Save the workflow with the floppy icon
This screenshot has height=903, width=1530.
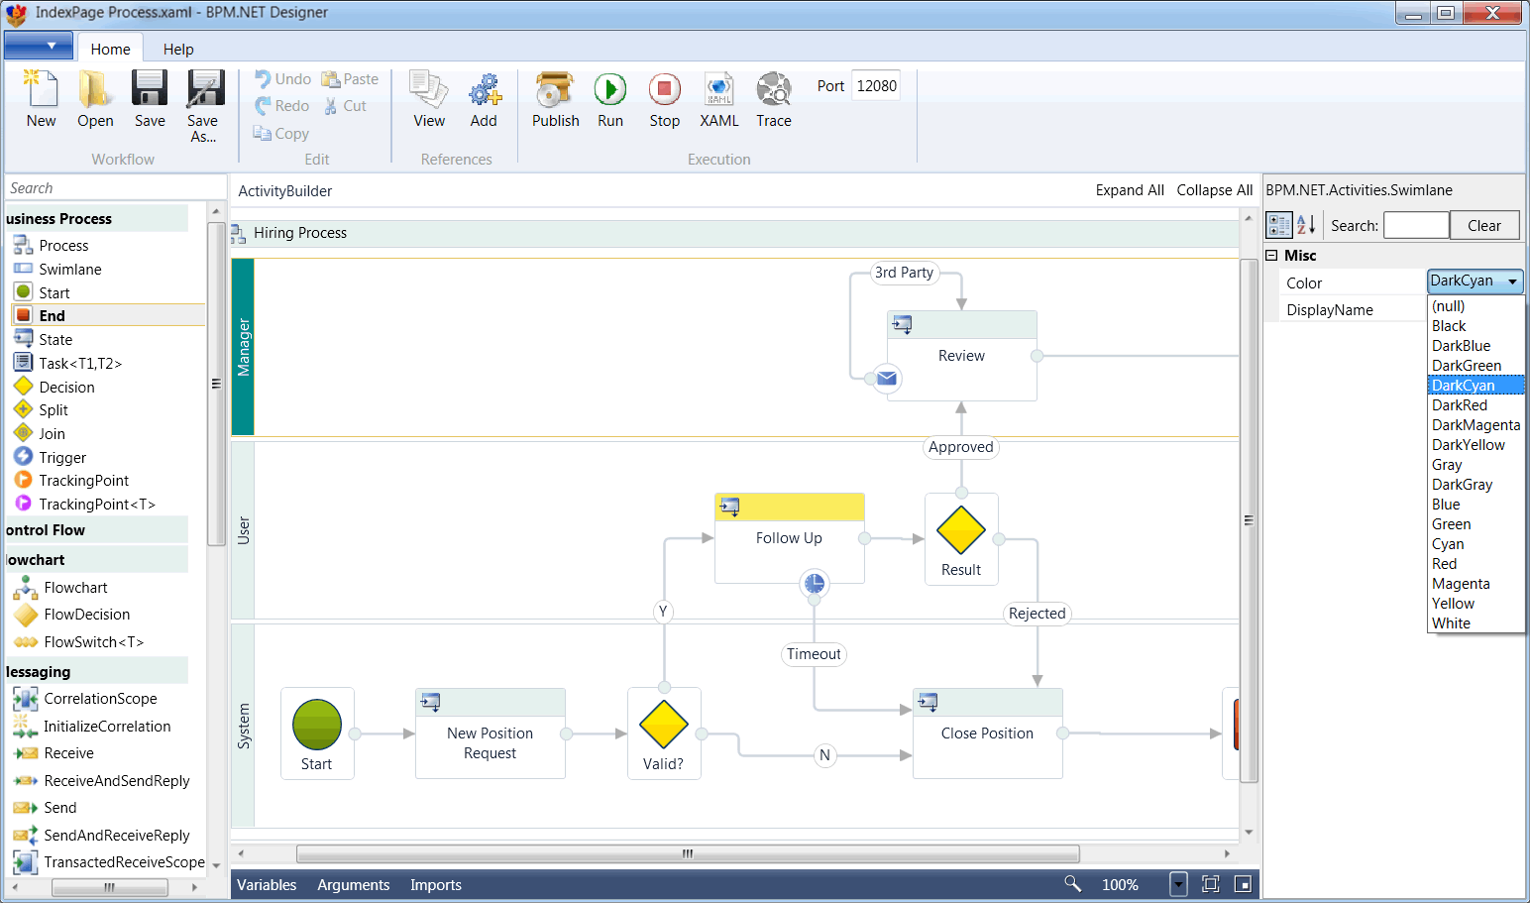150,100
